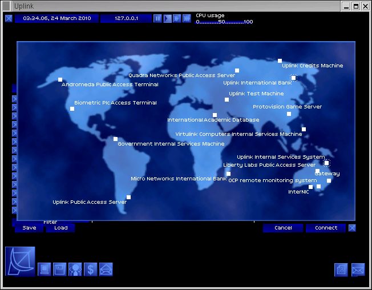Click the Load button

(x=60, y=228)
